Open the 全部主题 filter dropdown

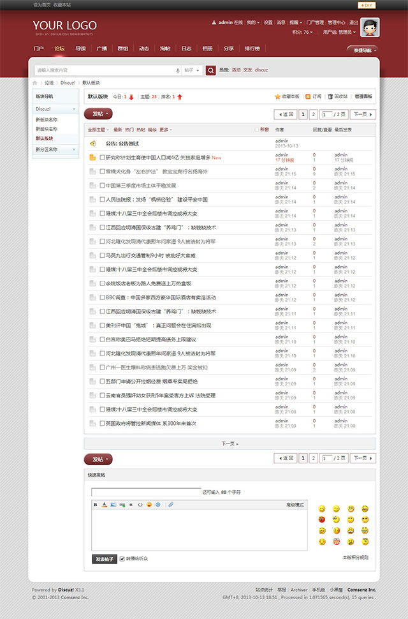(98, 130)
